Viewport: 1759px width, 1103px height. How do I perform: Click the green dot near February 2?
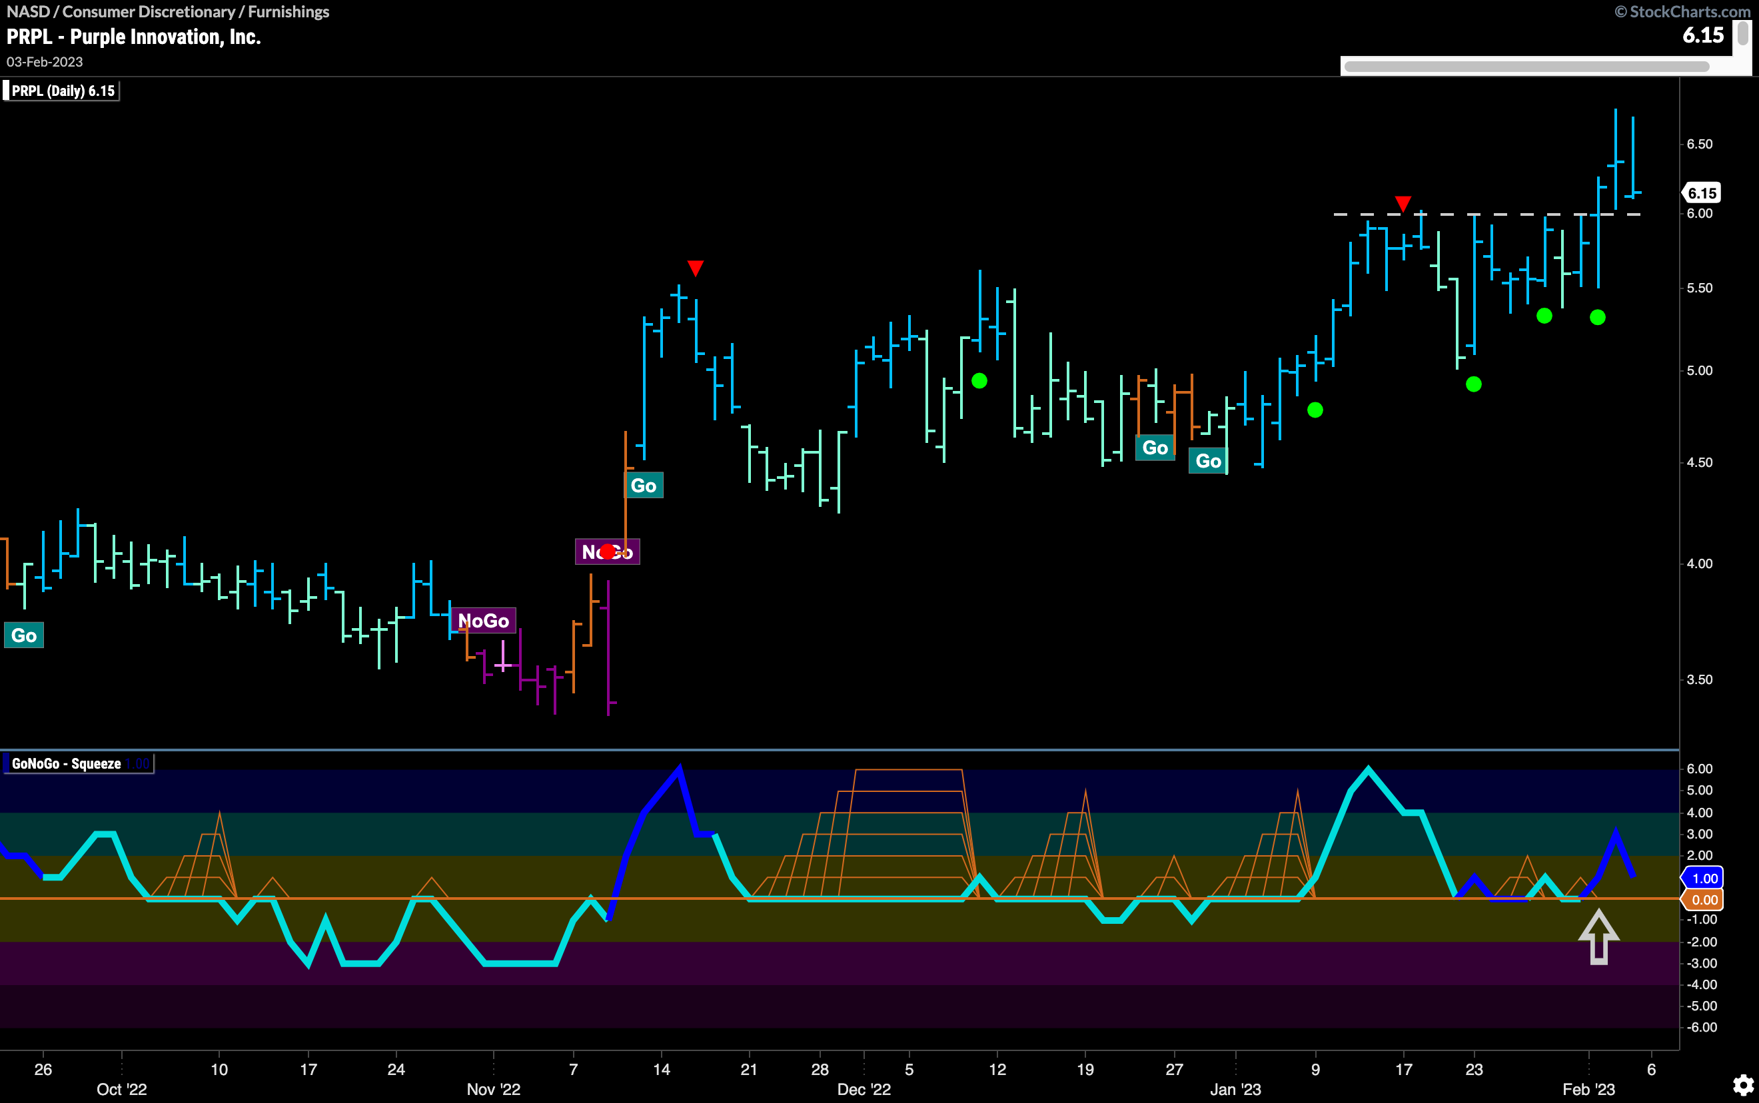1597,317
